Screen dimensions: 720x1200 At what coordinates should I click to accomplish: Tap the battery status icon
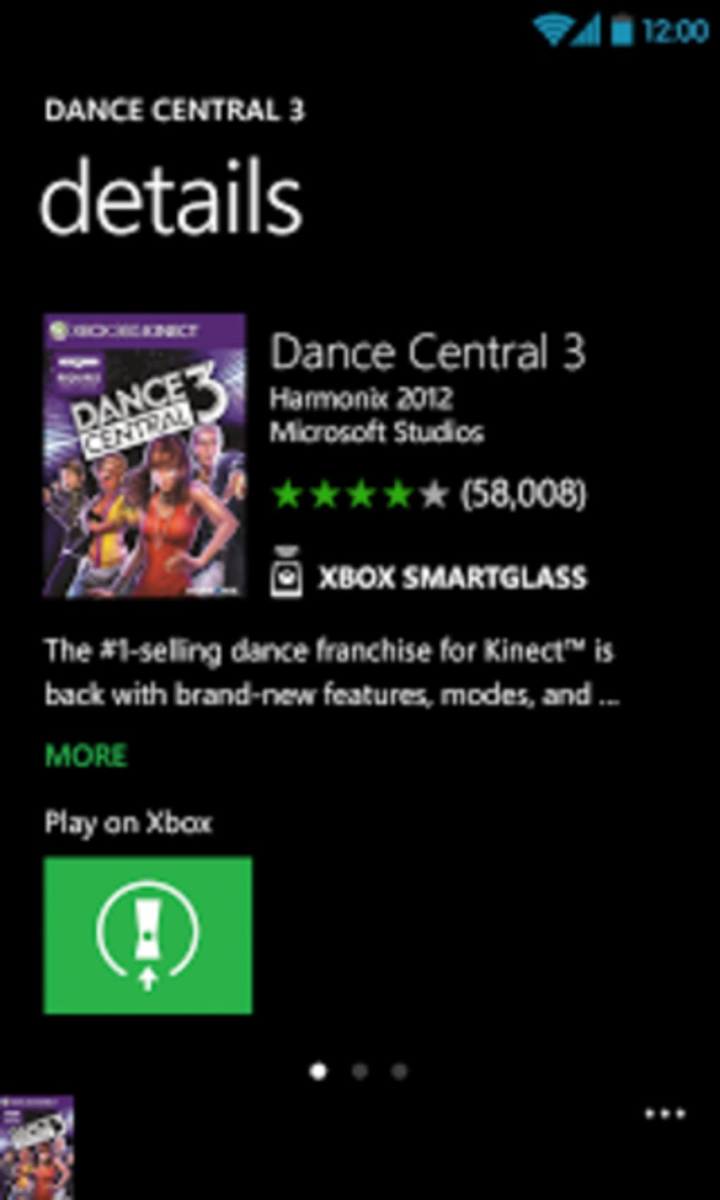coord(621,30)
